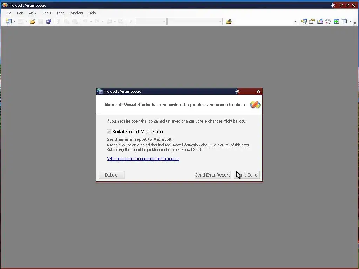Click the star icon in dialog title bar

click(x=237, y=91)
